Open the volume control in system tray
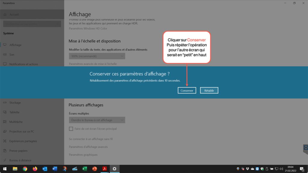The width and height of the screenshot is (308, 173). 281,169
